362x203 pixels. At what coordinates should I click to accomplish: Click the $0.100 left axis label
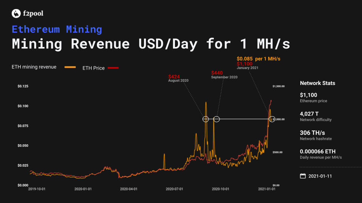[x=23, y=106]
